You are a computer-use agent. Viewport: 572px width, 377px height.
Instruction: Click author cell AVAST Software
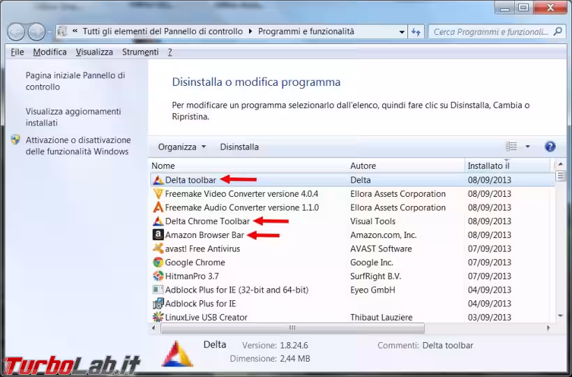(381, 249)
